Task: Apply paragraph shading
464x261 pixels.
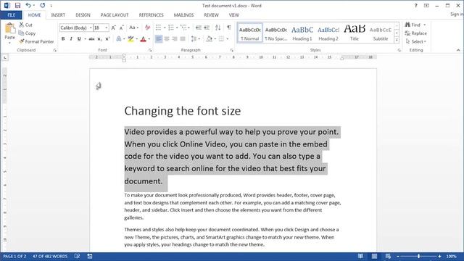Action: click(210, 38)
